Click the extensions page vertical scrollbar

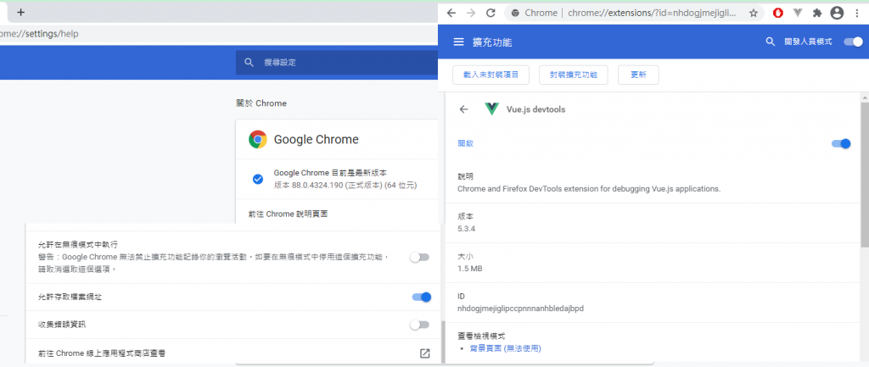coord(865,175)
